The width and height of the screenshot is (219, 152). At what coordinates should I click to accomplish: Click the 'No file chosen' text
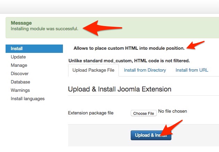[172, 111]
